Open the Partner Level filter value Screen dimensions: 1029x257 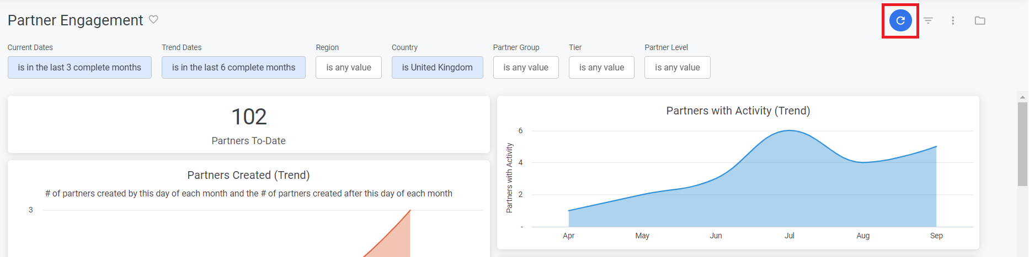[x=678, y=67]
